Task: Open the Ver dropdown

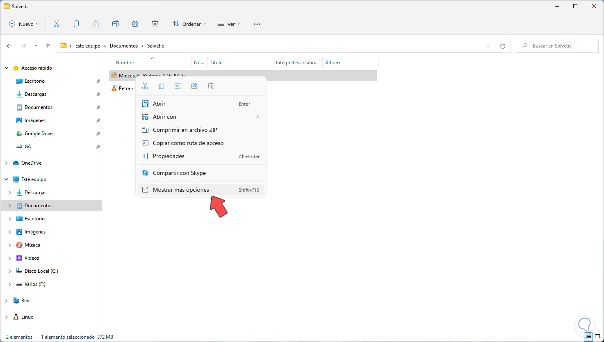Action: [229, 24]
